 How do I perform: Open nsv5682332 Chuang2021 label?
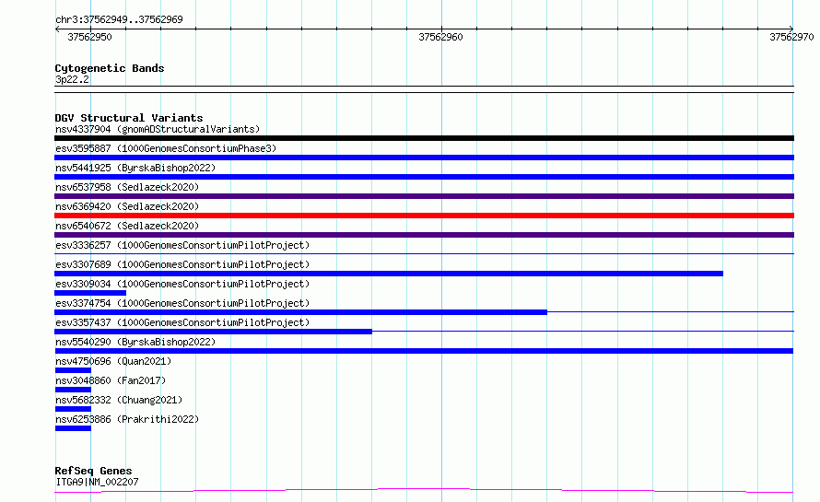[x=119, y=400]
